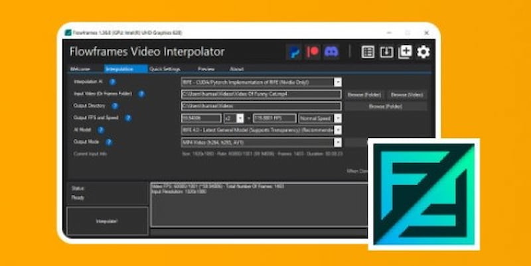Image resolution: width=531 pixels, height=266 pixels.
Task: Open the PayPal donation icon
Action: (x=293, y=52)
